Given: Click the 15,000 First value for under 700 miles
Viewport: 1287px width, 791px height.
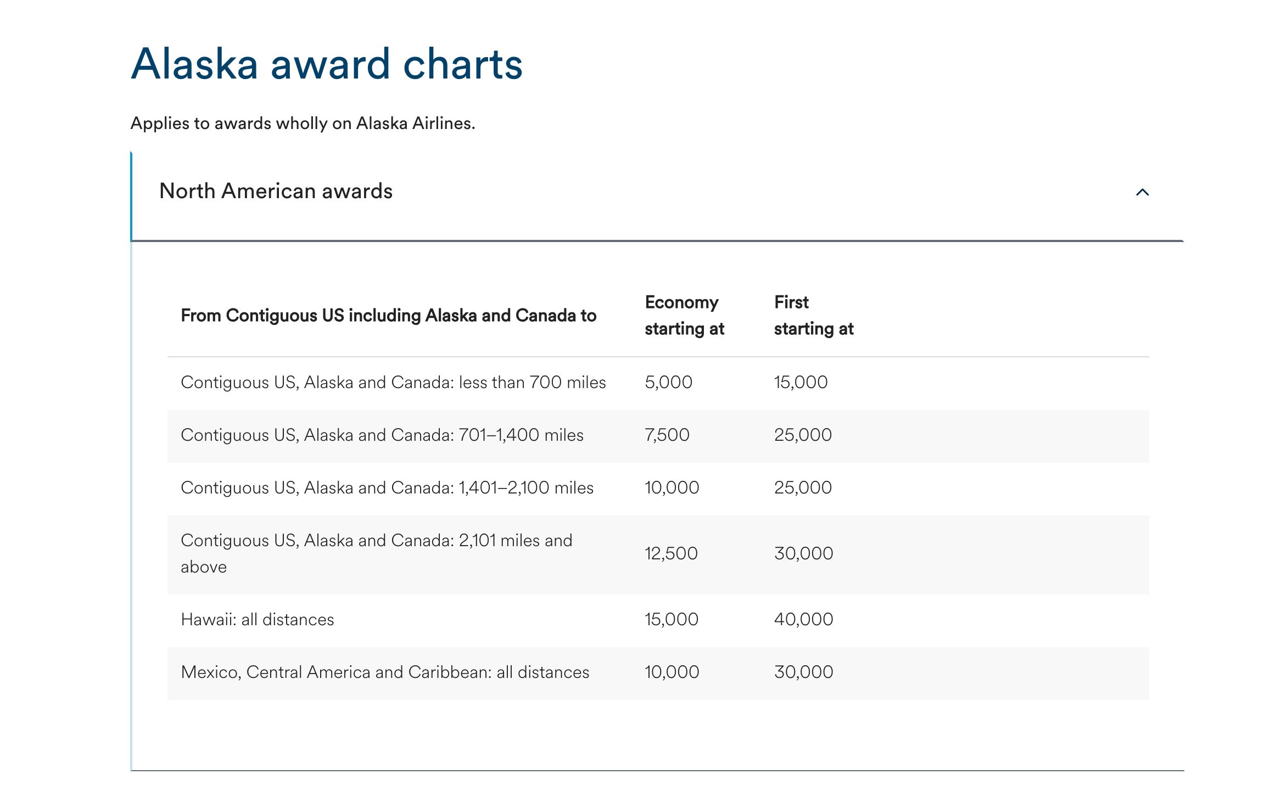Looking at the screenshot, I should pos(801,382).
